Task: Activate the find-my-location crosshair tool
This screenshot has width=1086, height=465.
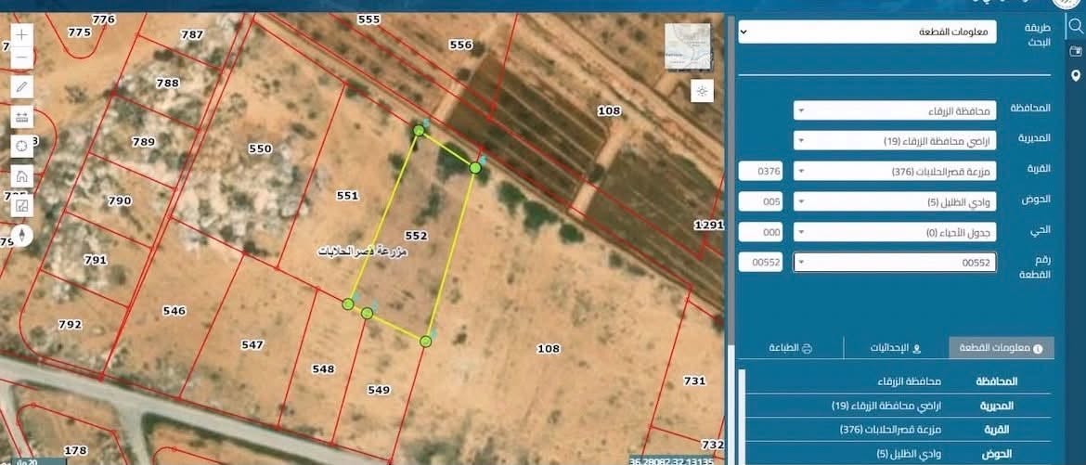Action: point(22,147)
